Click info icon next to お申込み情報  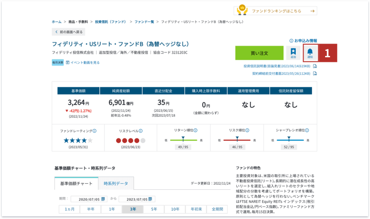tap(291, 41)
